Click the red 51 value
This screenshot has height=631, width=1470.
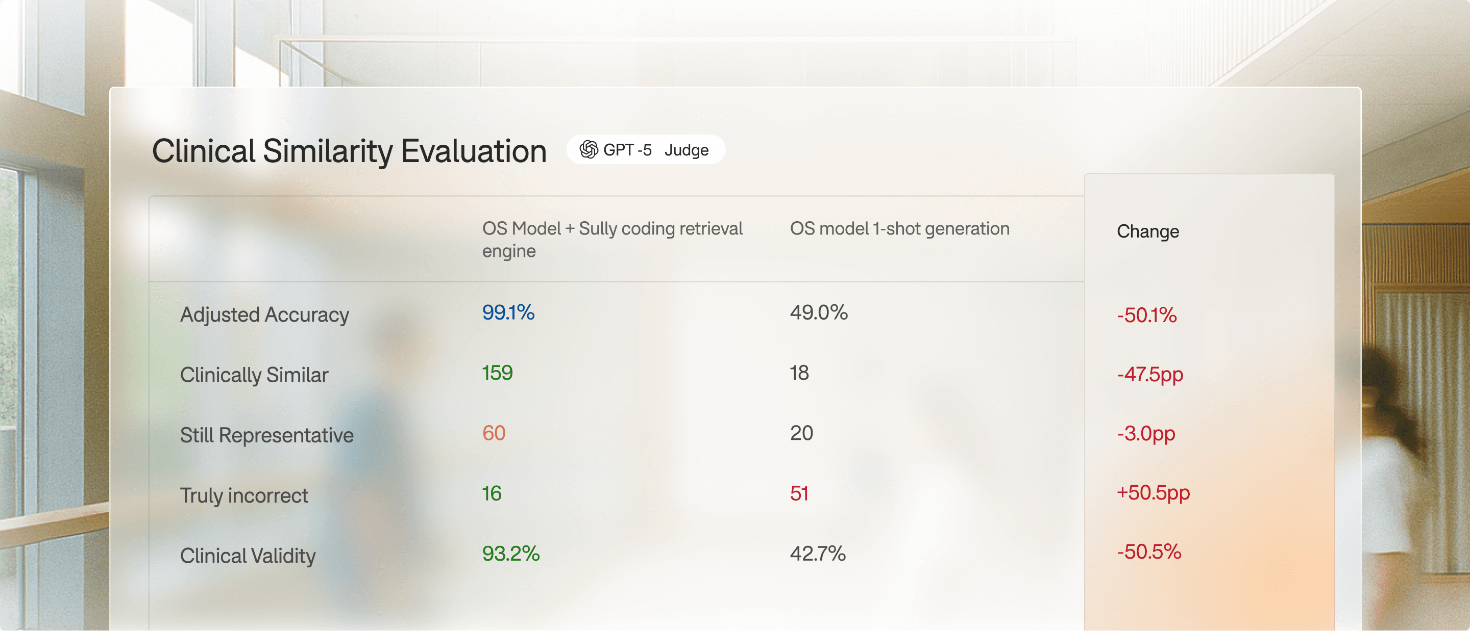tap(798, 493)
